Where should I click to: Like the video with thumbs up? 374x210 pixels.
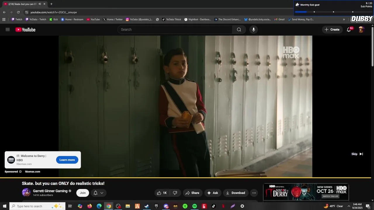(162, 193)
